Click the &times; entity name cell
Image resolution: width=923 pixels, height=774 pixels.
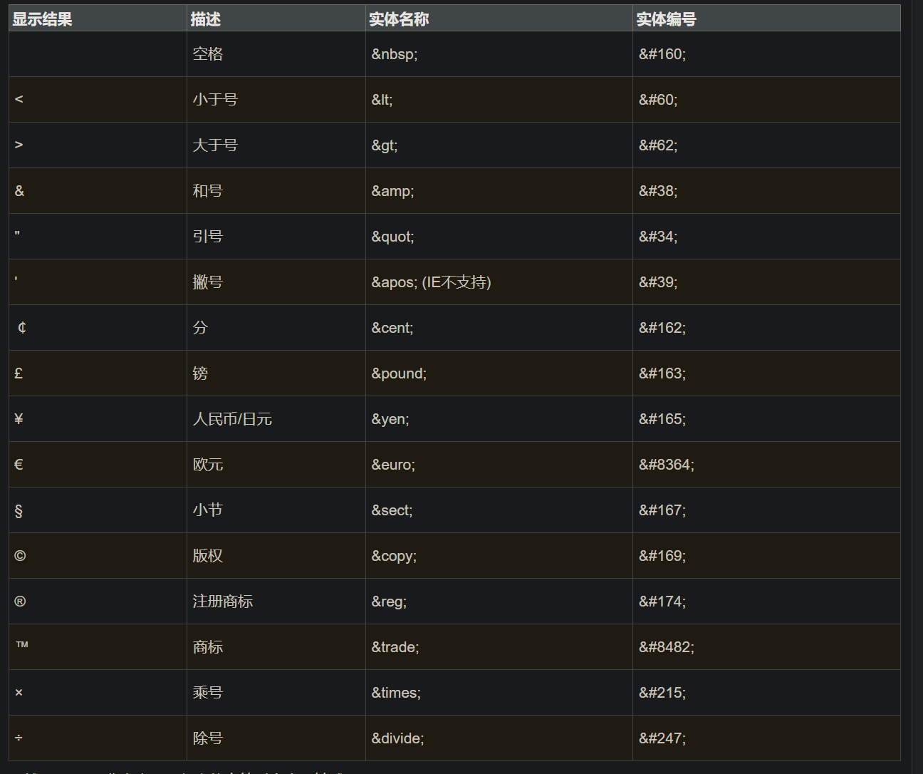[396, 693]
